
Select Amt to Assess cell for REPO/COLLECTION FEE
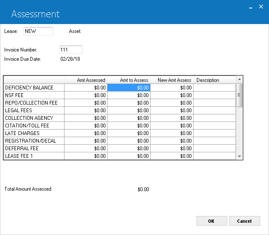[129, 103]
